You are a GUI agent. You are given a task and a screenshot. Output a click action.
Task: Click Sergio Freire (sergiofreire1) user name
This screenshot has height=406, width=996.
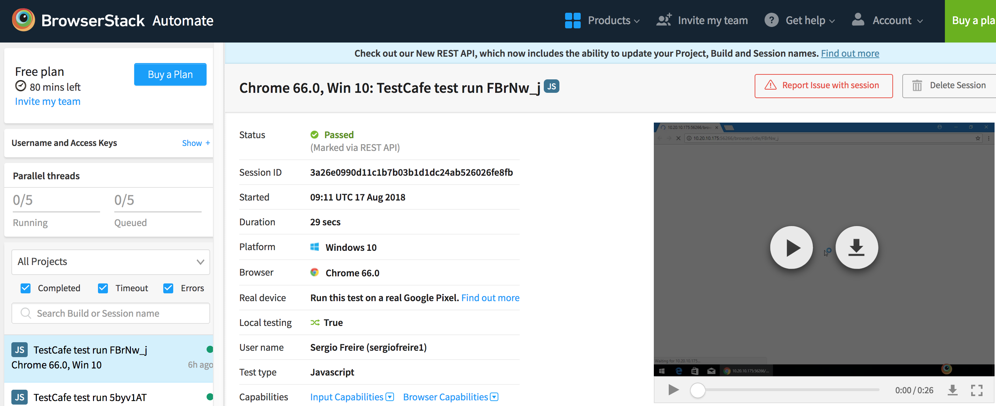coord(368,347)
